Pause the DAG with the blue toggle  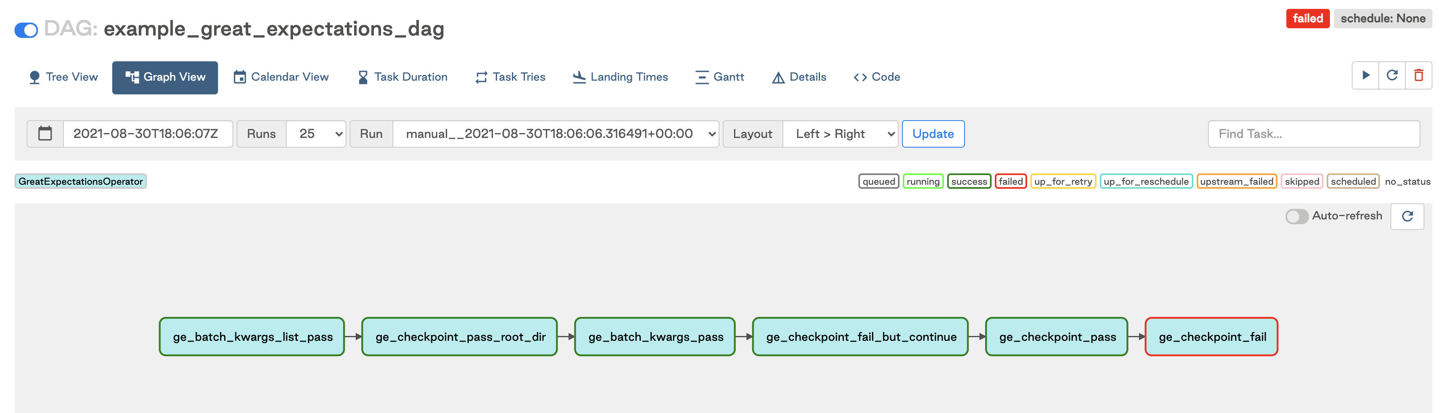26,29
